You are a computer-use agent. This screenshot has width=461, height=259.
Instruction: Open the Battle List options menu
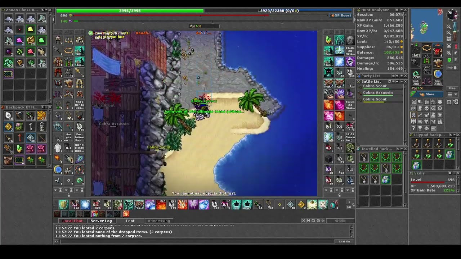click(x=393, y=81)
